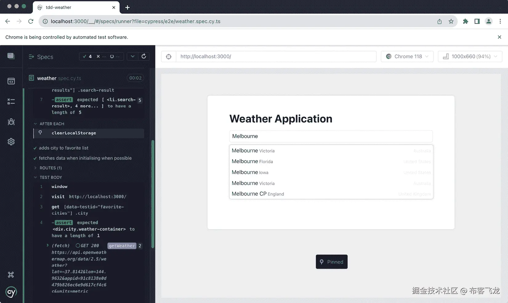Select the tdd-weather browser tab
This screenshot has height=303, width=508.
(76, 7)
